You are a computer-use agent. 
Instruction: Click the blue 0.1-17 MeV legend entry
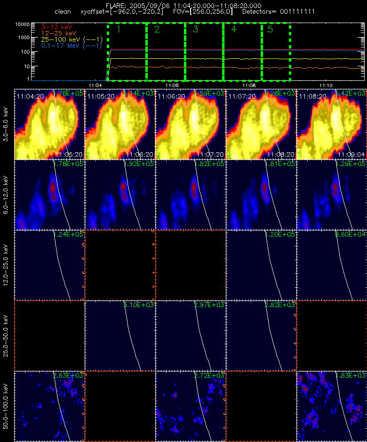coord(72,46)
